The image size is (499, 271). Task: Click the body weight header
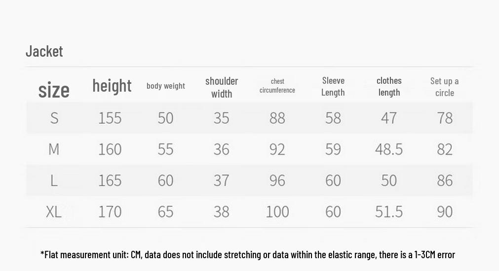click(165, 86)
